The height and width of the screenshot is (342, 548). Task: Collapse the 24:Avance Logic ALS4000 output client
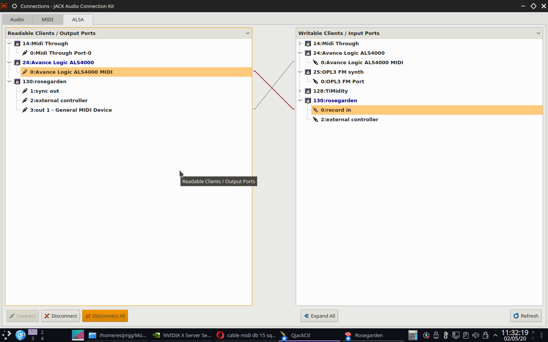(9, 62)
